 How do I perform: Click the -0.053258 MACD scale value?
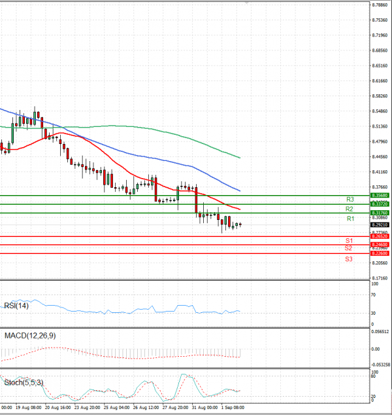tap(380, 365)
